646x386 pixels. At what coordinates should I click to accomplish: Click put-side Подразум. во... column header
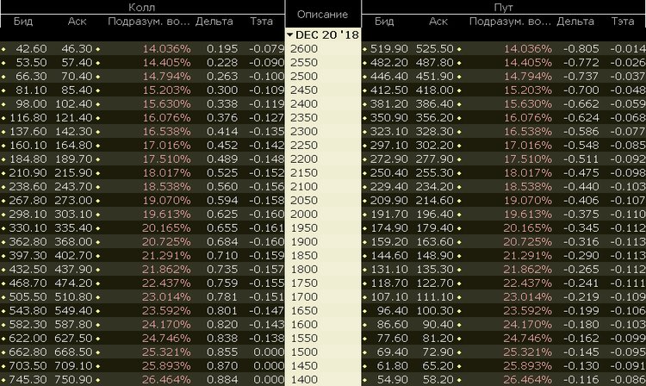pos(510,22)
